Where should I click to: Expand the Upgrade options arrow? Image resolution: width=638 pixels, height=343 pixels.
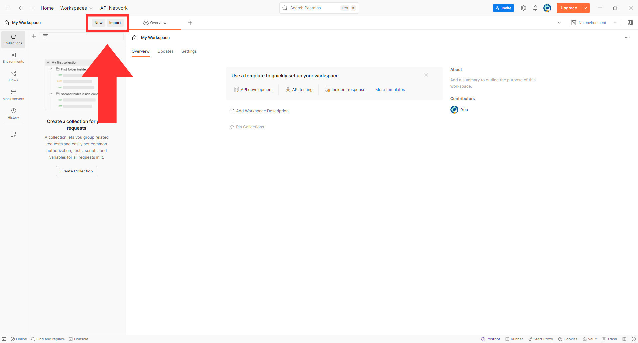[x=585, y=8]
